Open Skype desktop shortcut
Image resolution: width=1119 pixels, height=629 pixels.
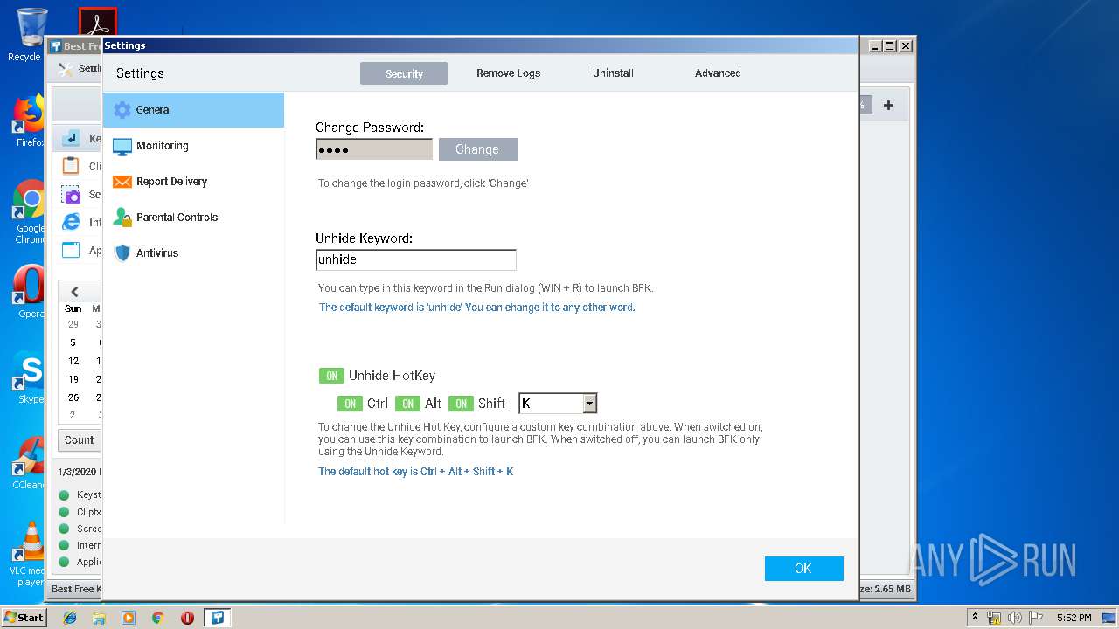coord(29,377)
